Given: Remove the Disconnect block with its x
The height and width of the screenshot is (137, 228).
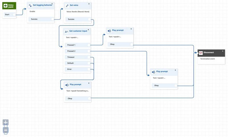Looking at the screenshot, I should (x=223, y=51).
